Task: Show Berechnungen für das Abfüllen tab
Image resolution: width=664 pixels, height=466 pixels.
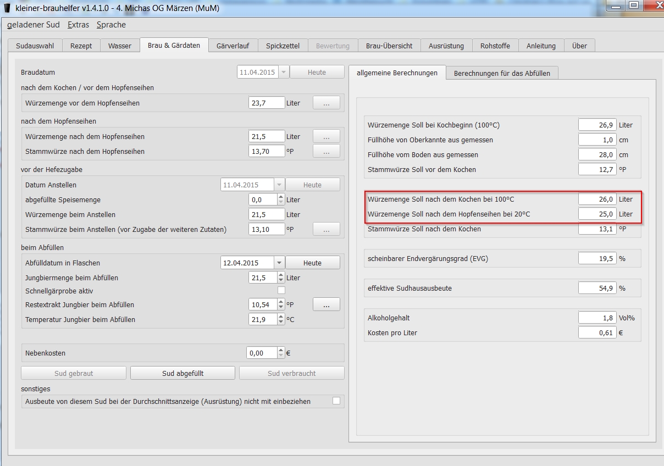Action: [x=502, y=73]
